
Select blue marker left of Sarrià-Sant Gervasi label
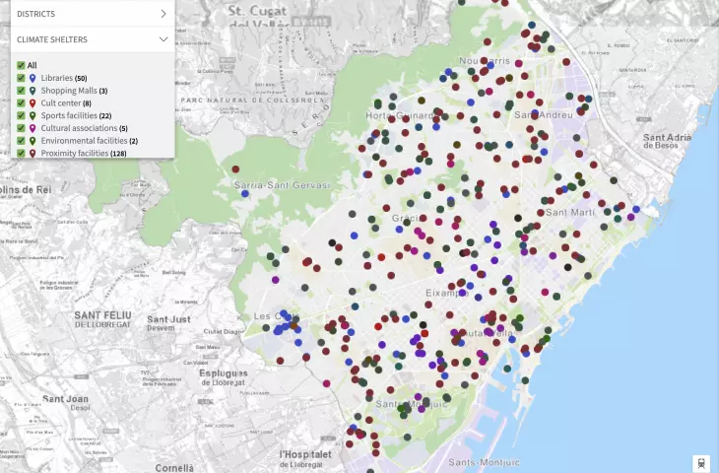[245, 193]
